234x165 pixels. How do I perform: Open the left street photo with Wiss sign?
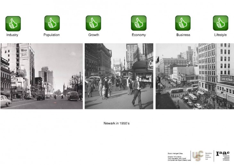coord(41,76)
